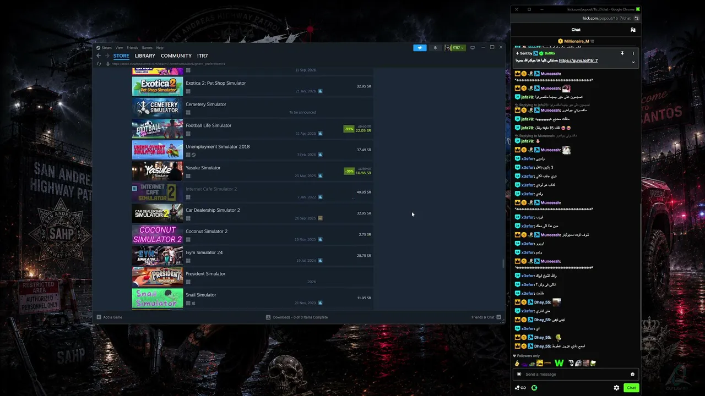This screenshot has width=705, height=396.
Task: Open the View menu
Action: [x=119, y=48]
